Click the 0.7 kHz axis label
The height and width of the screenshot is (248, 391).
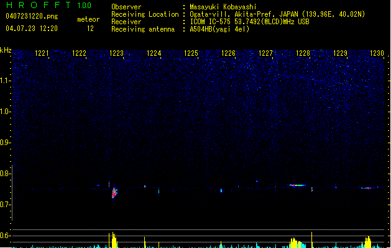pyautogui.click(x=5, y=205)
